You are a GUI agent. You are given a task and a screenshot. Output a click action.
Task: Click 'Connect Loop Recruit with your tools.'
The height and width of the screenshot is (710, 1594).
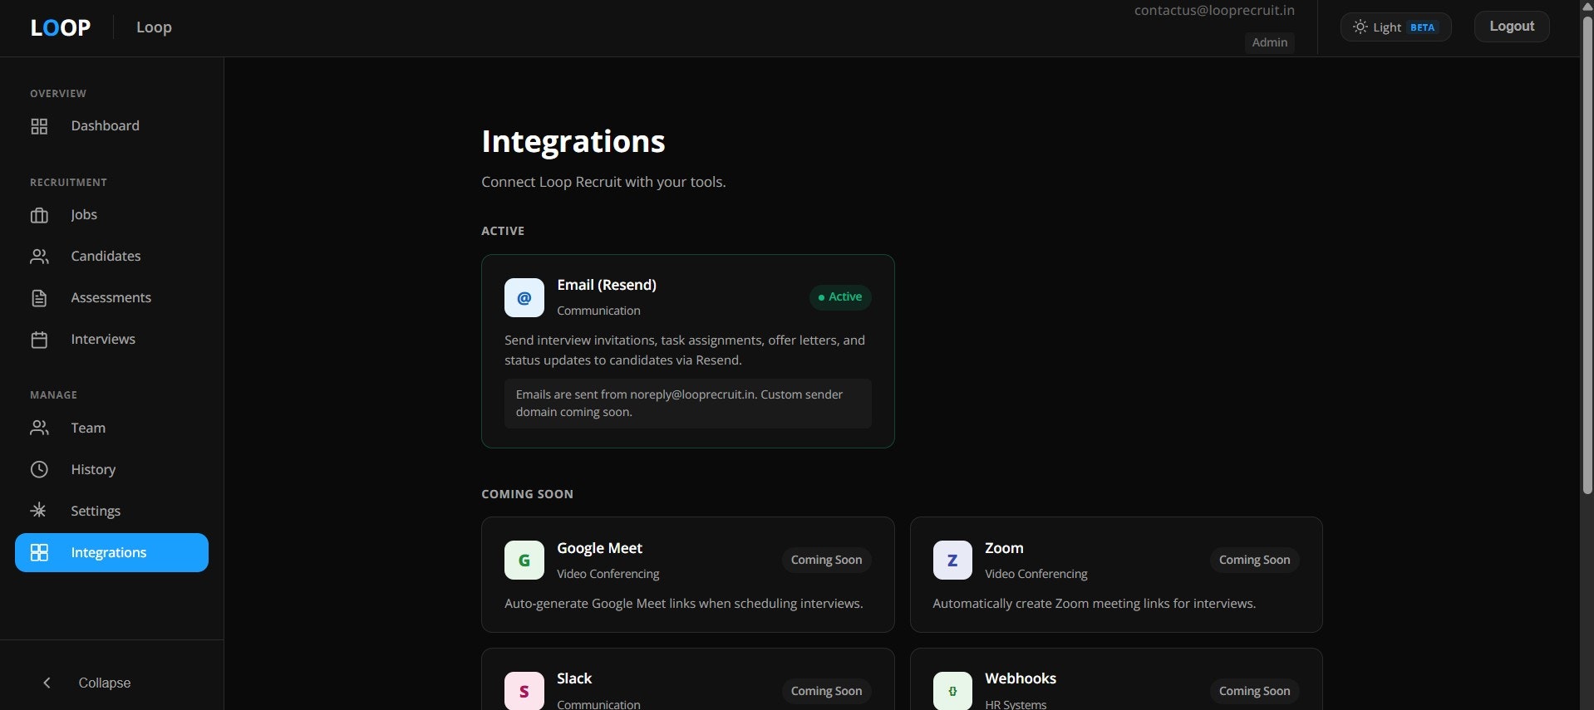point(603,182)
